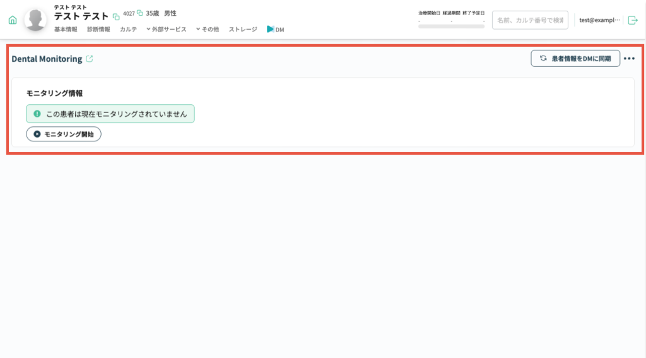The width and height of the screenshot is (646, 358).
Task: Click the treatment progress bar
Action: pos(451,27)
